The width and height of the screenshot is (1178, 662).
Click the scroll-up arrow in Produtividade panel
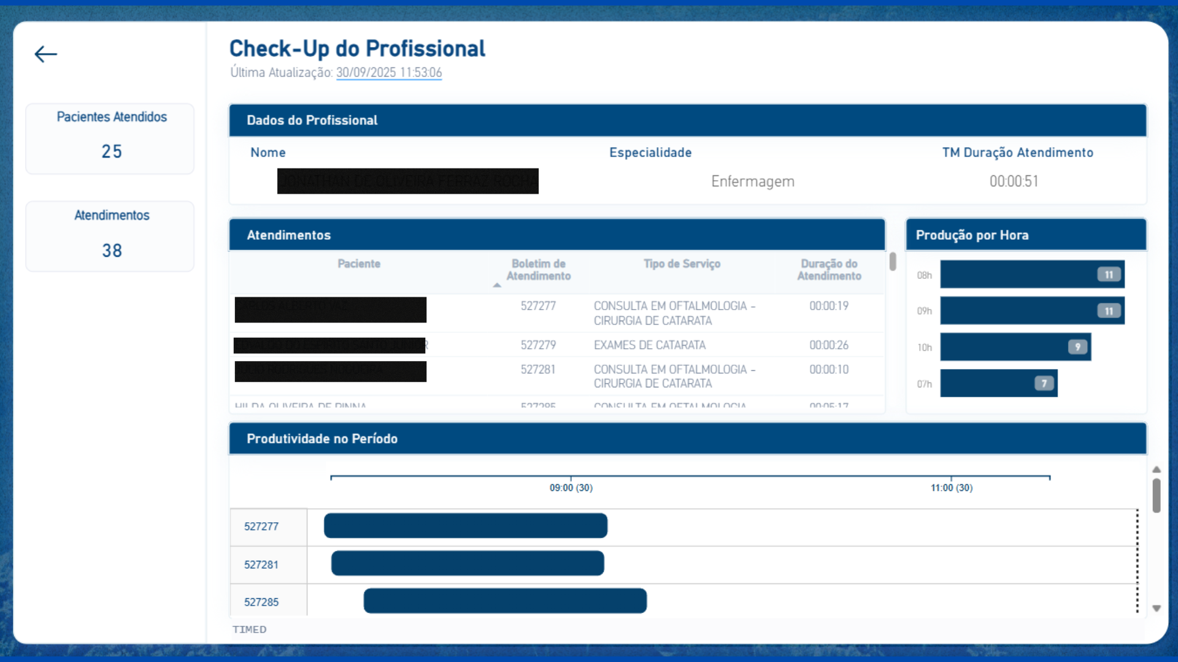(x=1157, y=470)
